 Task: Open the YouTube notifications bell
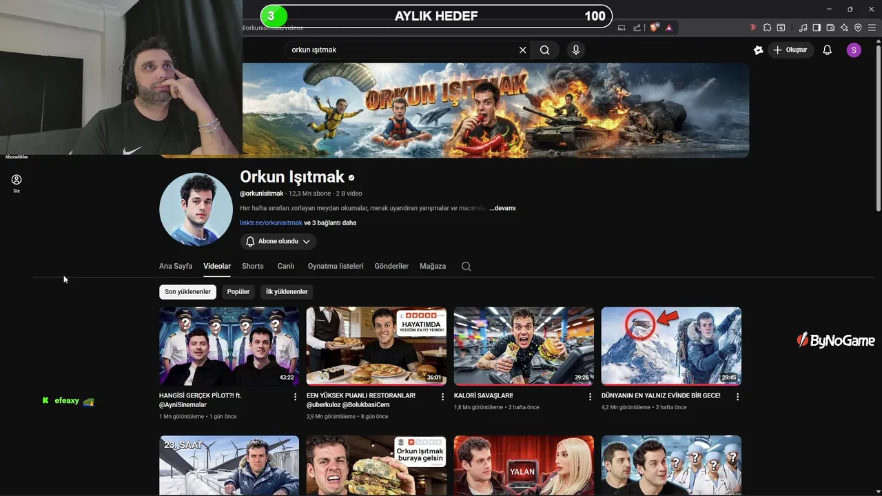[x=828, y=50]
